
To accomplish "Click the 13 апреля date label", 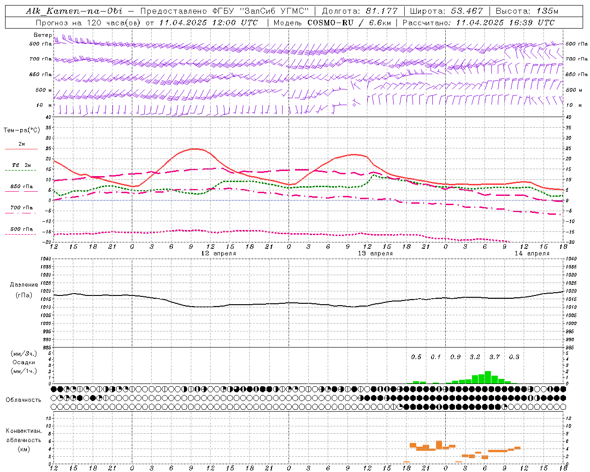I will click(375, 254).
